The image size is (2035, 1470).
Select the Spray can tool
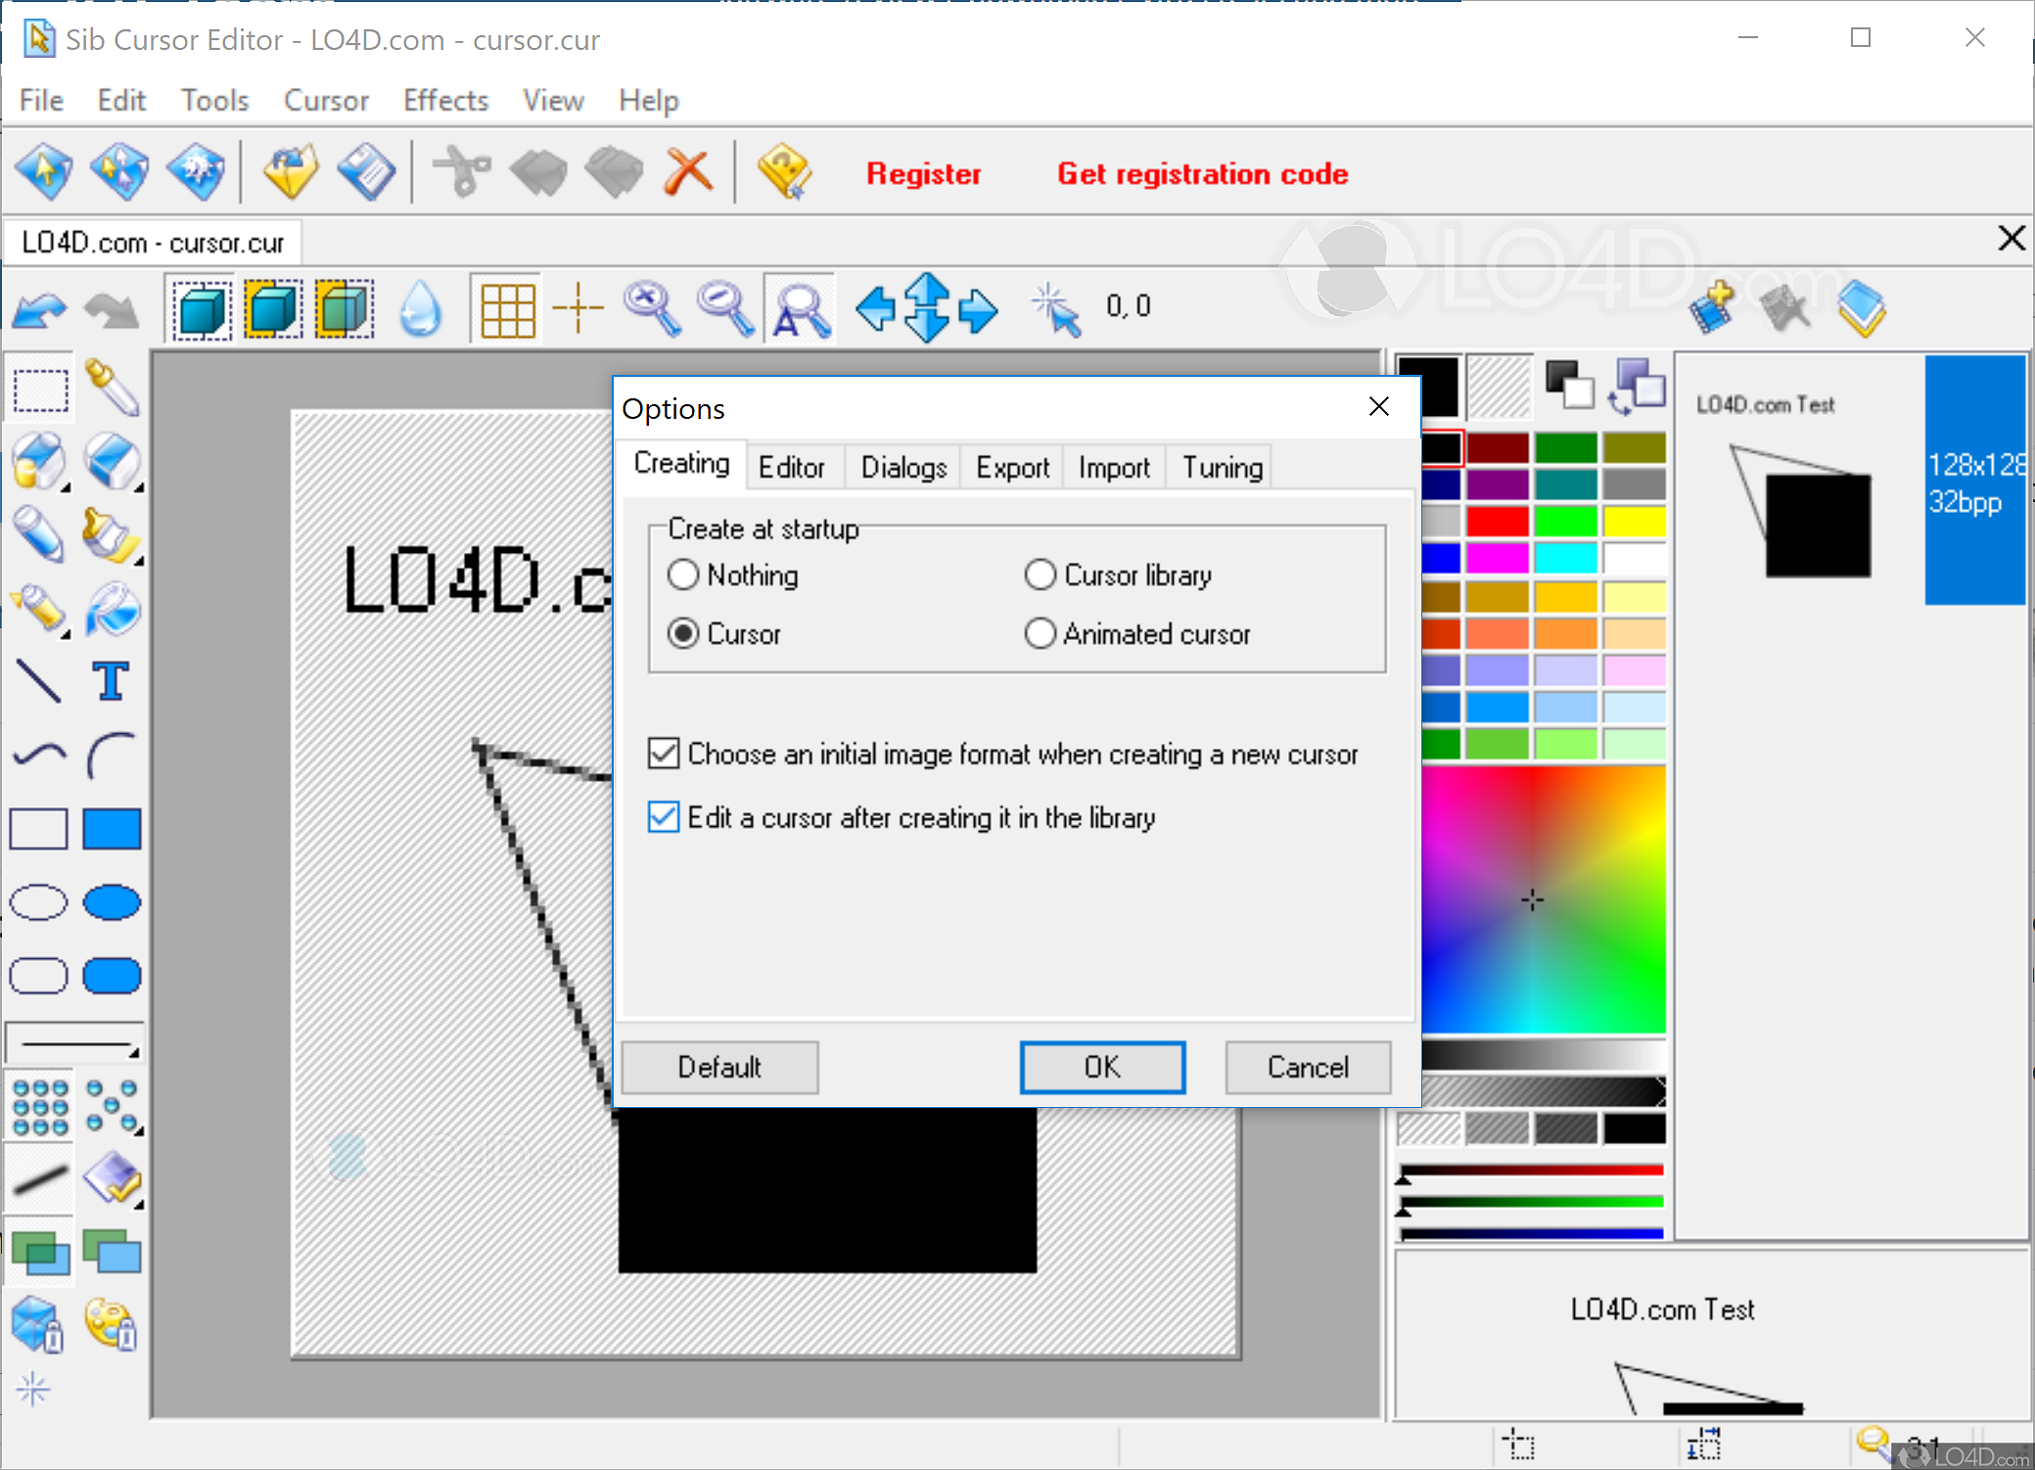39,607
